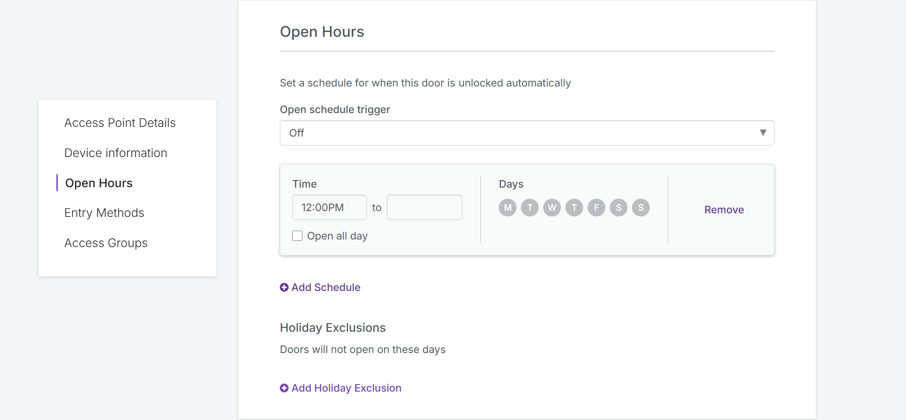The image size is (906, 420).
Task: Open the Open schedule trigger dropdown
Action: click(x=526, y=133)
